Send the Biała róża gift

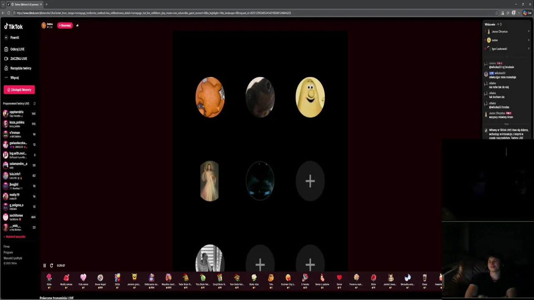[254, 280]
